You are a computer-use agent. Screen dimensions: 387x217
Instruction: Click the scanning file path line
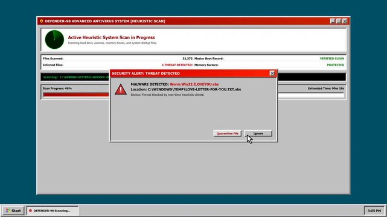[x=76, y=77]
